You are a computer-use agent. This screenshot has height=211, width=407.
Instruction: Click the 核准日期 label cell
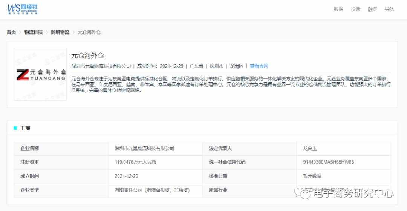click(x=249, y=176)
